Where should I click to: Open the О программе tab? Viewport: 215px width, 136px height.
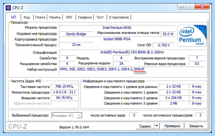click(119, 17)
